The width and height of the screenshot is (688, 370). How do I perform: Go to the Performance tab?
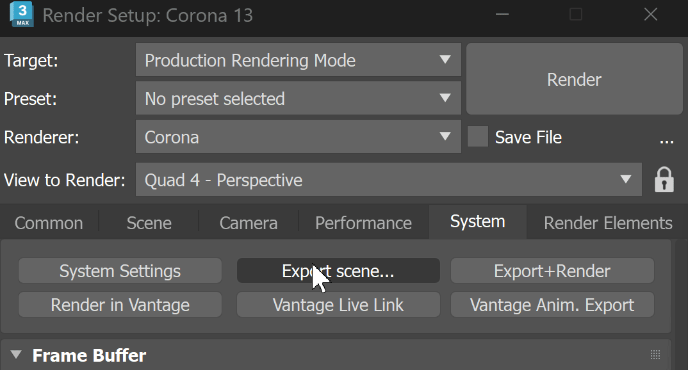point(364,223)
